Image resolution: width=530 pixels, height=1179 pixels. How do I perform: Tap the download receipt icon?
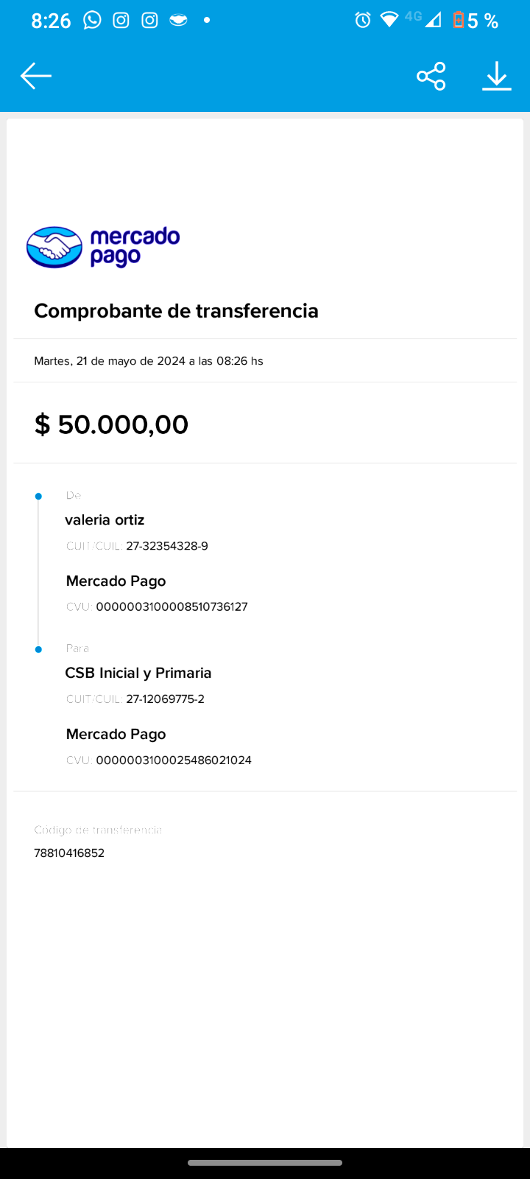point(497,76)
